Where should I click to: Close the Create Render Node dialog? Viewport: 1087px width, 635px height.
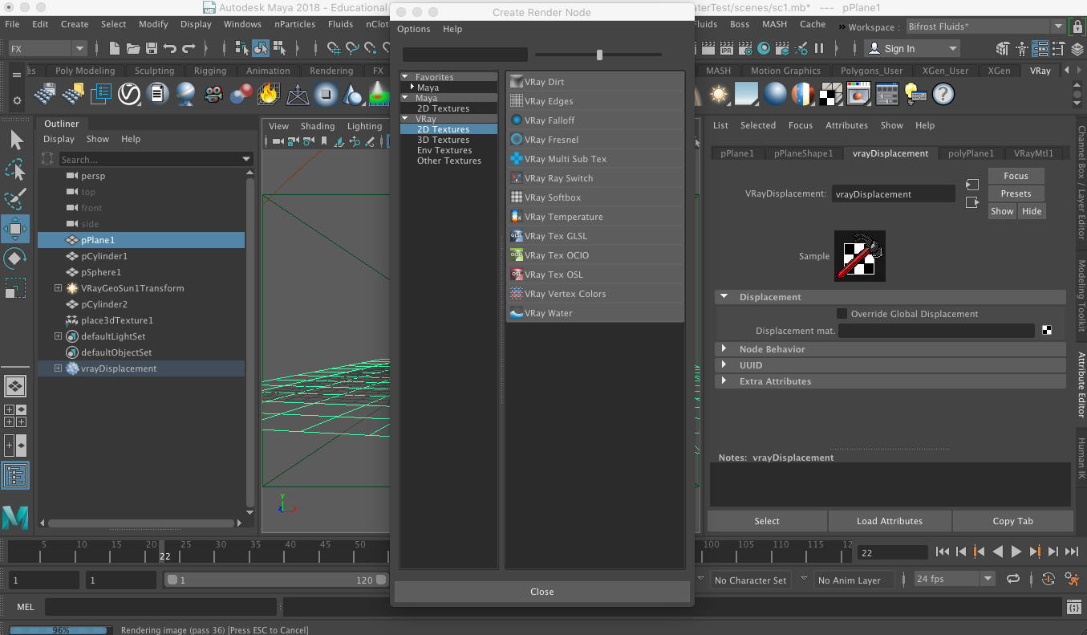pyautogui.click(x=542, y=592)
